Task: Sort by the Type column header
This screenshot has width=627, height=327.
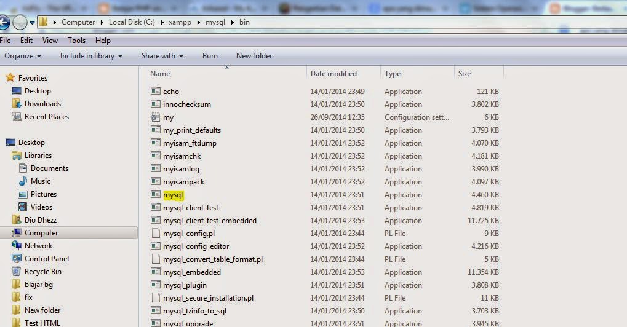Action: click(393, 74)
